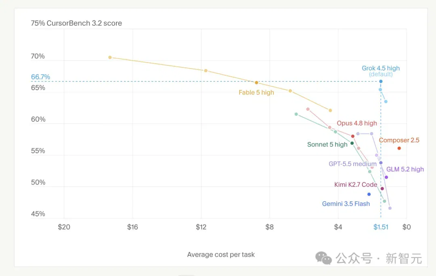This screenshot has height=276, width=436.
Task: Click the Grok 4.5 high data point
Action: (381, 82)
